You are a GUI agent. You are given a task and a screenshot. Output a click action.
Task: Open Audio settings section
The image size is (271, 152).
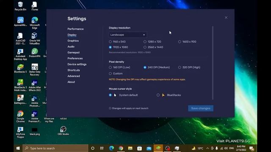pos(71,46)
